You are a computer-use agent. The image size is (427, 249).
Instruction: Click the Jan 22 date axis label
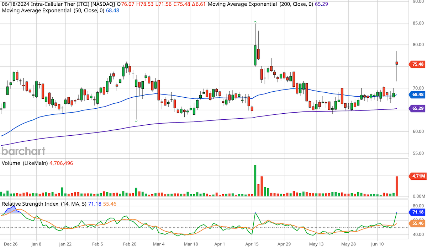pyautogui.click(x=65, y=244)
